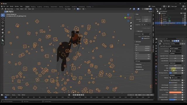The image size is (187, 105).
Task: Activate the Scale tool
Action: click(3, 29)
